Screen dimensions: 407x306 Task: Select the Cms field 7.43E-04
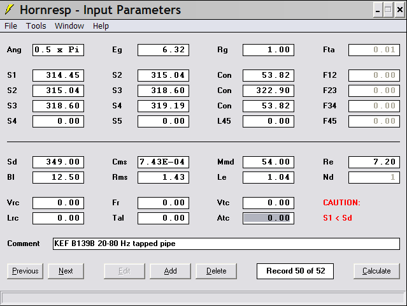[163, 162]
